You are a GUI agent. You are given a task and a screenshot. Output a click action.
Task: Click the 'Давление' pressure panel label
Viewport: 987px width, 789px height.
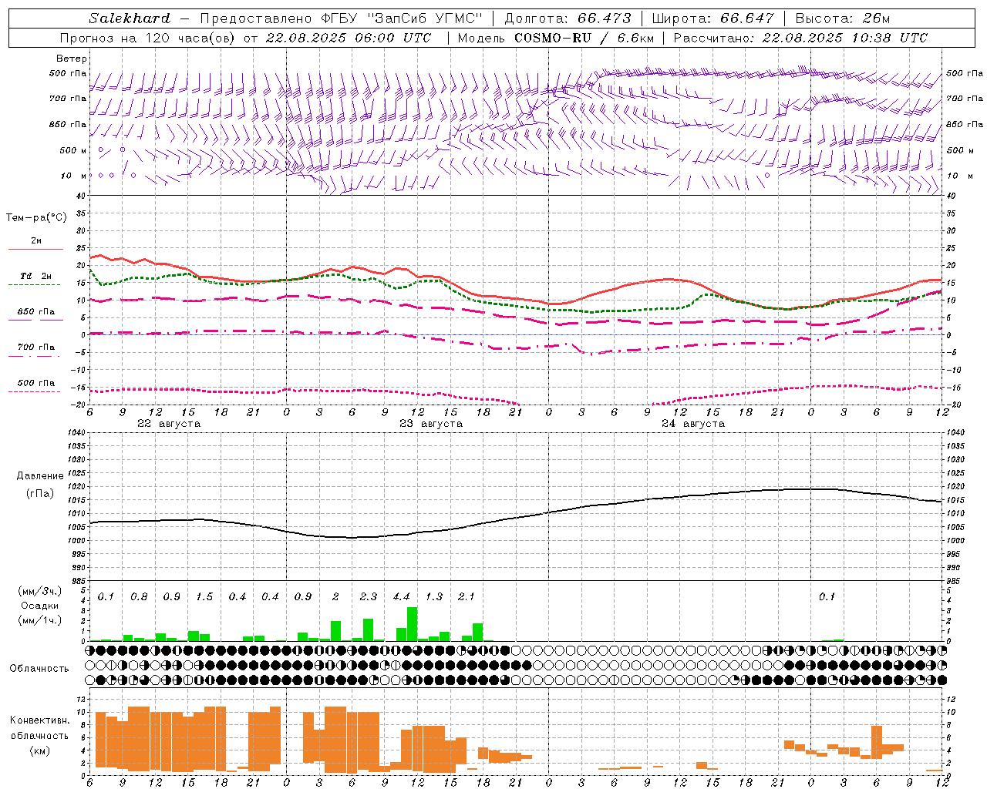pyautogui.click(x=40, y=476)
